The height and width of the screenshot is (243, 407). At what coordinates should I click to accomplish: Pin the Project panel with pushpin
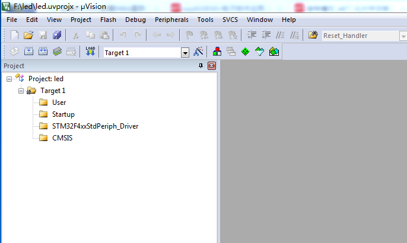pos(201,66)
